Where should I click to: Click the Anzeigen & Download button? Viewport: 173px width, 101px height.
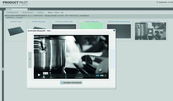[x=71, y=83]
